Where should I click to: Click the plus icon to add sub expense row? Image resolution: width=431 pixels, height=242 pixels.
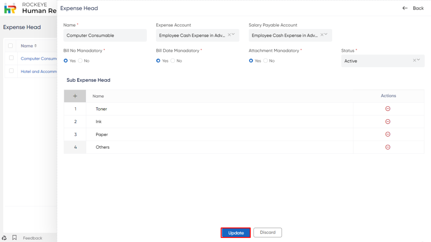pos(75,96)
